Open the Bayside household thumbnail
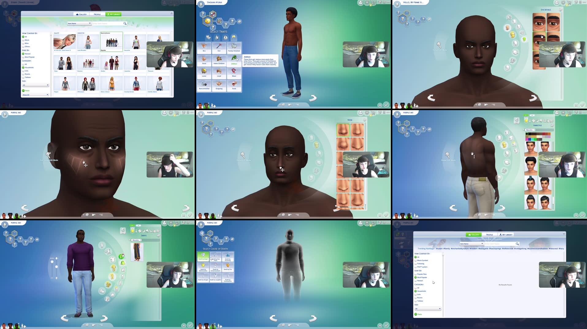Viewport: 587px width, 329px height. click(111, 42)
